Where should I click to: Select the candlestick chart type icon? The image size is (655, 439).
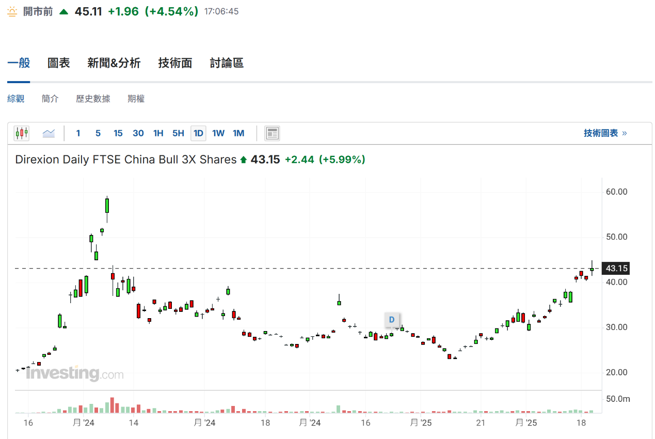tap(22, 133)
